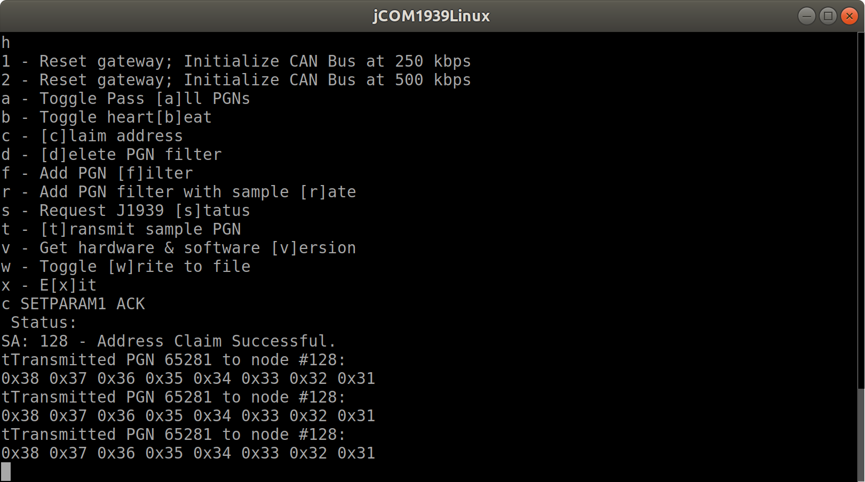
Task: Click the Get hardware & software [v]ersion line
Action: tap(178, 248)
